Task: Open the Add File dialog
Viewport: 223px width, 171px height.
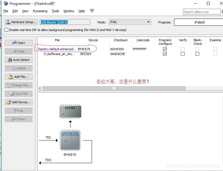Action: point(19,77)
